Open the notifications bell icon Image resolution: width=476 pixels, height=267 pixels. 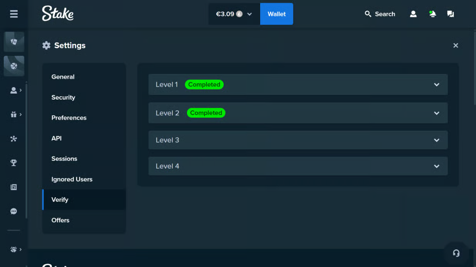[x=432, y=14]
